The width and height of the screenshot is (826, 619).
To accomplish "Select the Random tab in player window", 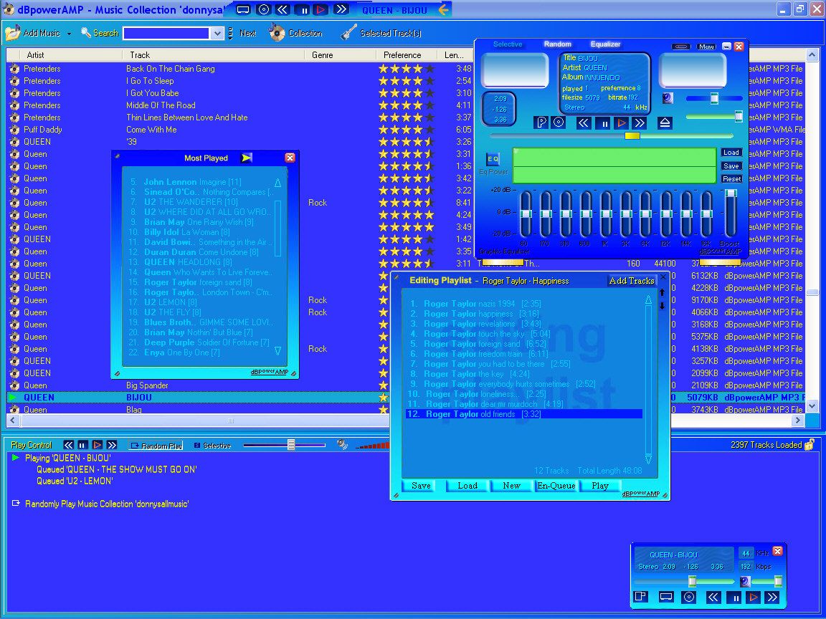I will pos(557,44).
